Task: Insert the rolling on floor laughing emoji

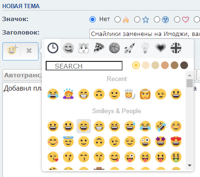Action: coord(161,126)
